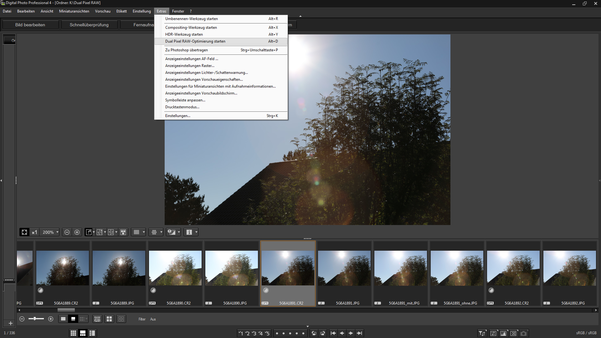601x338 pixels.
Task: Increase thumbnail size with plus icon
Action: tap(51, 319)
